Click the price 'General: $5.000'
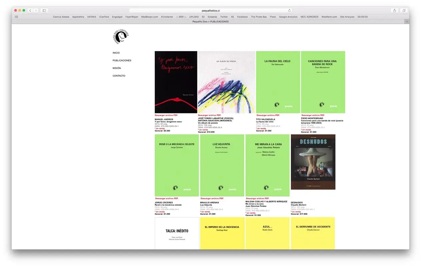 (162, 131)
